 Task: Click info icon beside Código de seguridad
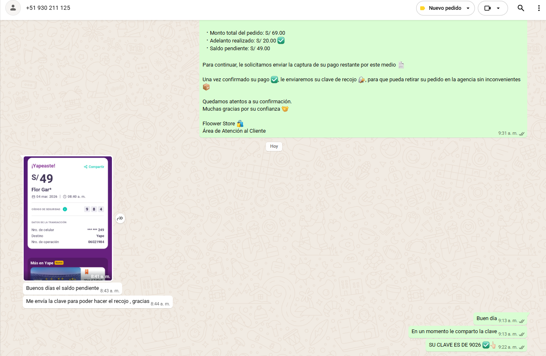point(65,209)
